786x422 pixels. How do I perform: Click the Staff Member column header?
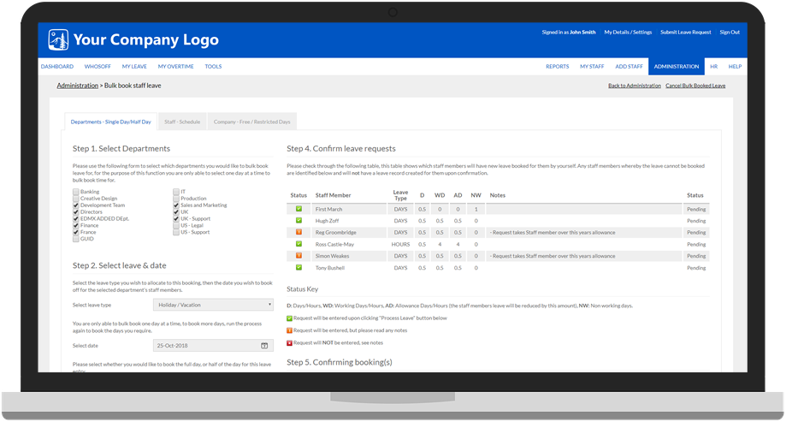(x=333, y=195)
